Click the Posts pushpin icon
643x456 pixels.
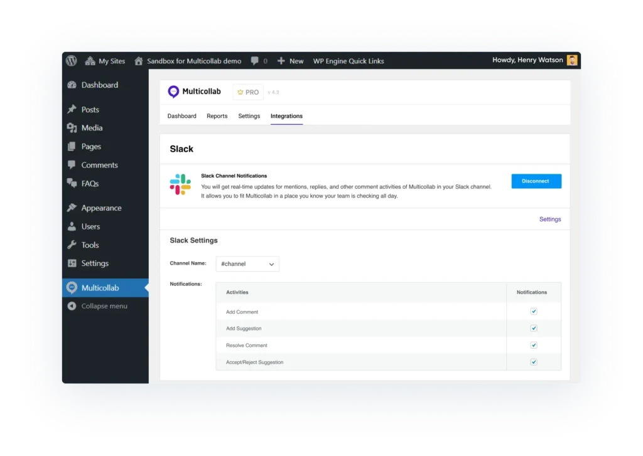[72, 109]
